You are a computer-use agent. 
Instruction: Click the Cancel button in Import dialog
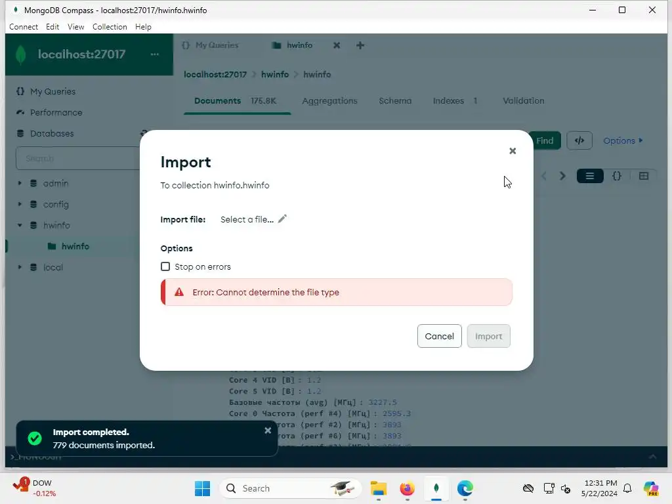point(439,336)
